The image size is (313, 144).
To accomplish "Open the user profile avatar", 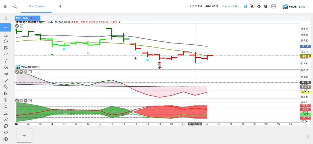I will (x=273, y=6).
